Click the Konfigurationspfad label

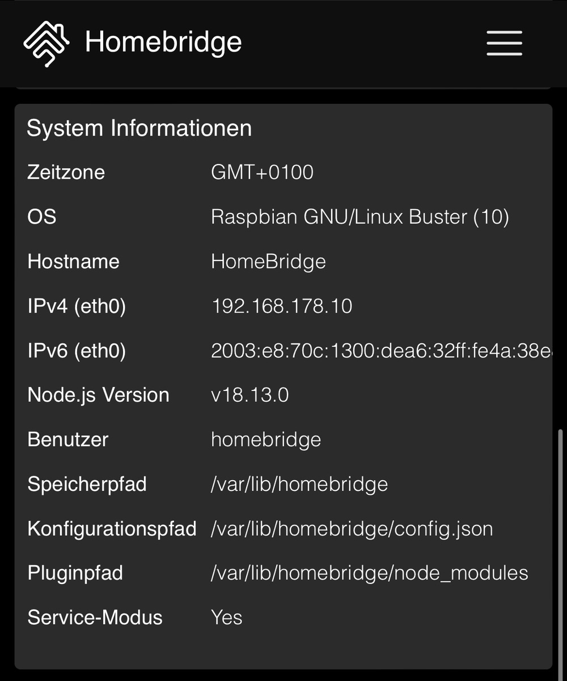pos(112,529)
